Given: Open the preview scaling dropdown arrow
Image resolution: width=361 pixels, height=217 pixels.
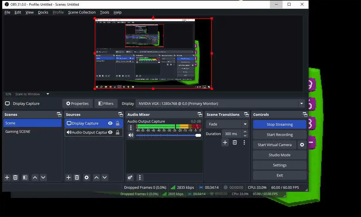Looking at the screenshot, I should tap(48, 94).
